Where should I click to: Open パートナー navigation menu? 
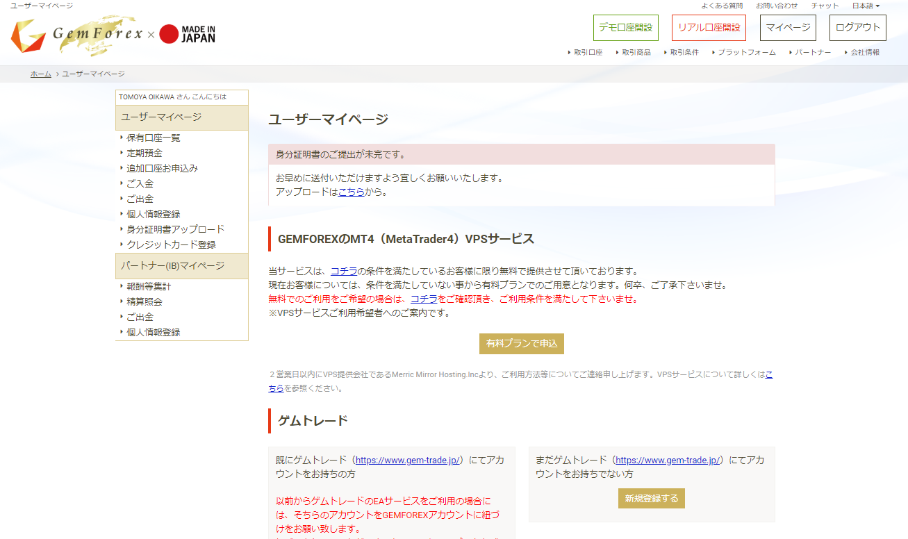[810, 52]
